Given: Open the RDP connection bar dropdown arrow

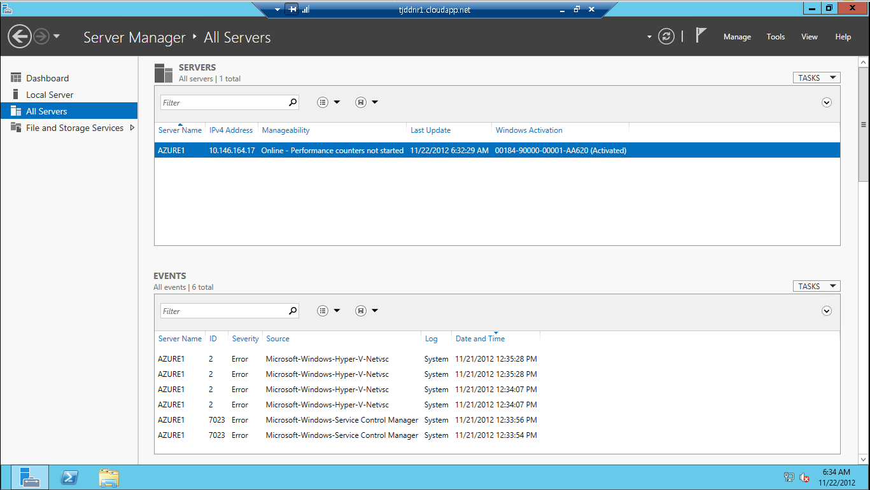Looking at the screenshot, I should tap(277, 10).
